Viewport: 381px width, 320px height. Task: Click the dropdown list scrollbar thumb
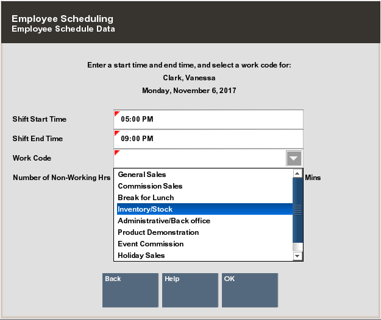click(297, 210)
